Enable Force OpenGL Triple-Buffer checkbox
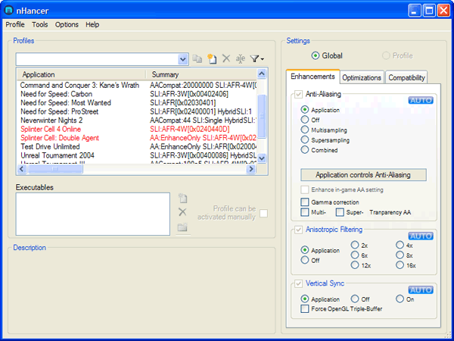454x341 pixels. (x=305, y=309)
